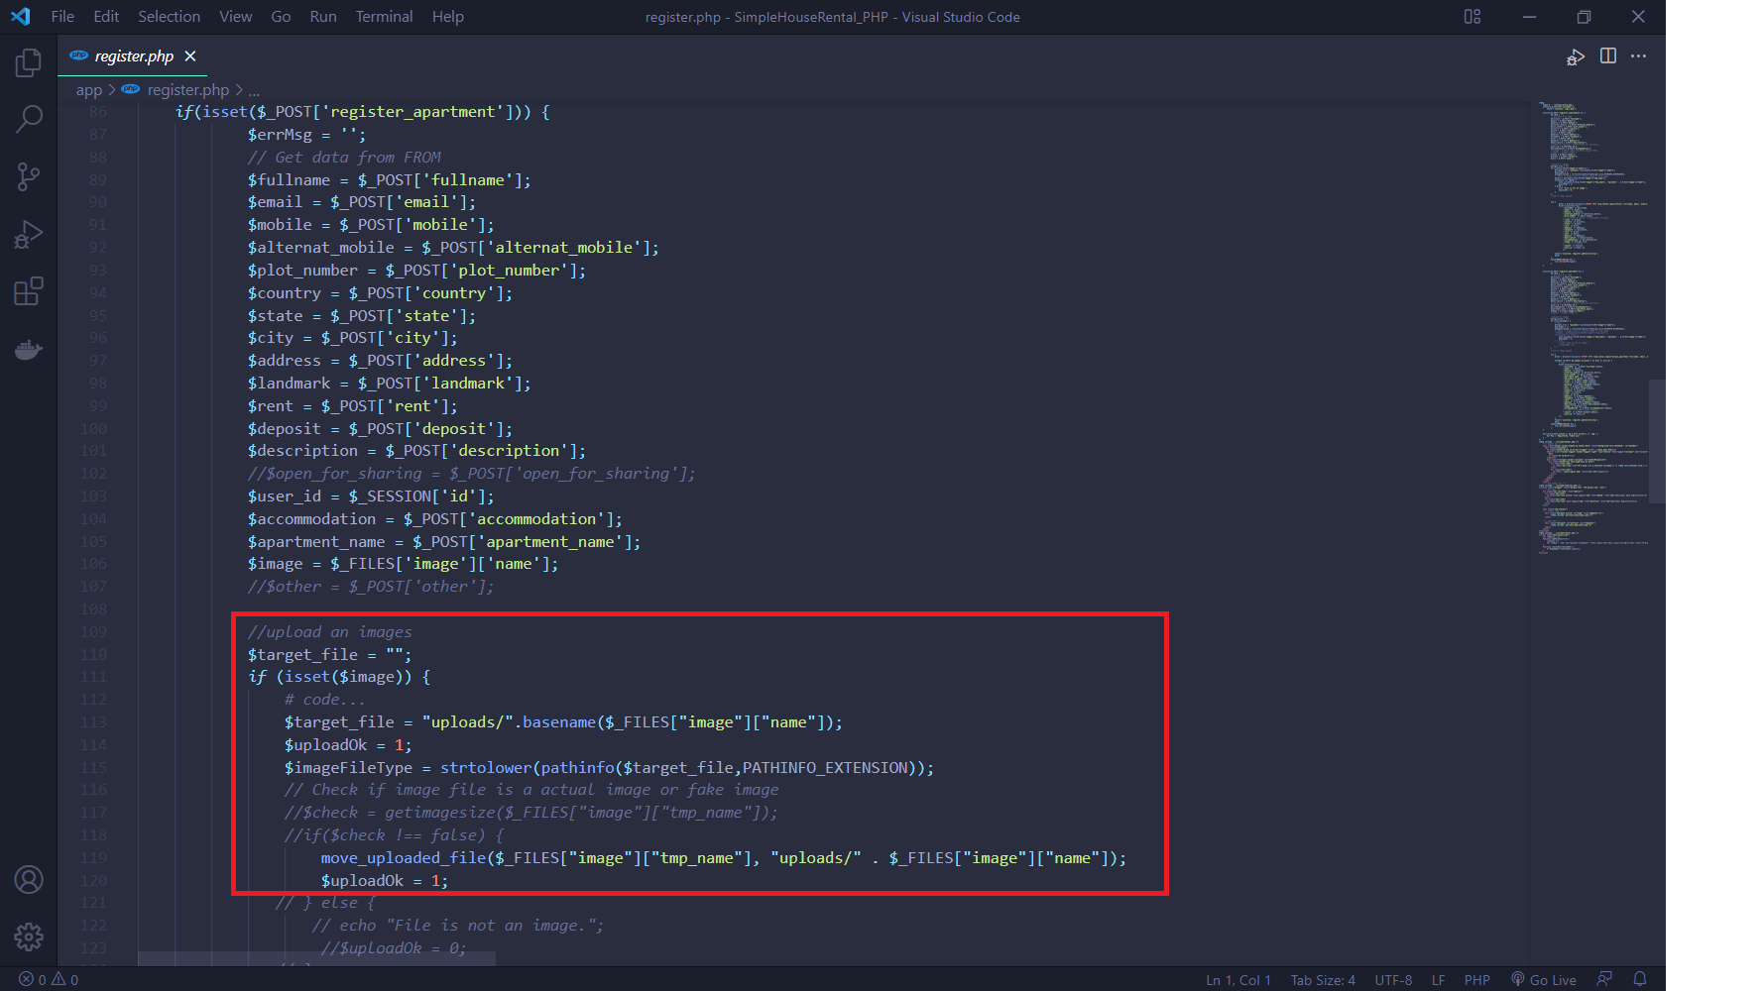Click the $imageFileType strtolower line

(x=609, y=768)
